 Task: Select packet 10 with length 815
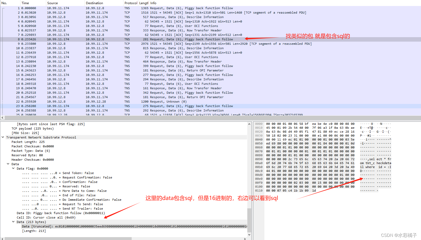point(210,48)
